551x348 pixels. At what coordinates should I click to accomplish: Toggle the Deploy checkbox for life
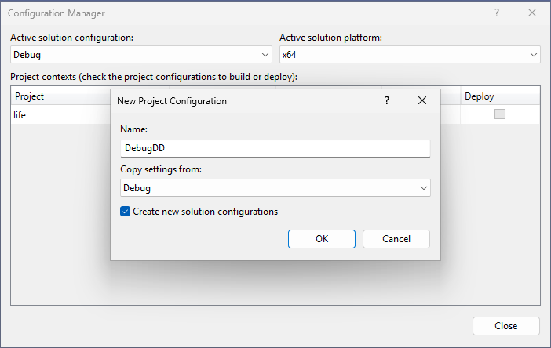(x=500, y=114)
